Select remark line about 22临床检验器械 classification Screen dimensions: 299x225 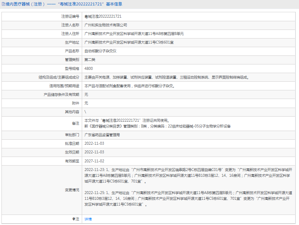tap(157, 126)
